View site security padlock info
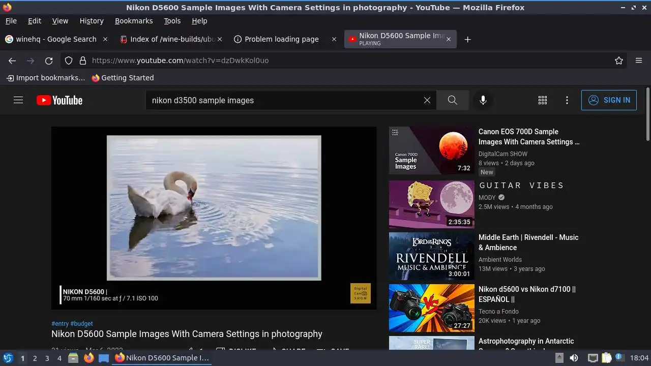651x366 pixels. pos(83,60)
